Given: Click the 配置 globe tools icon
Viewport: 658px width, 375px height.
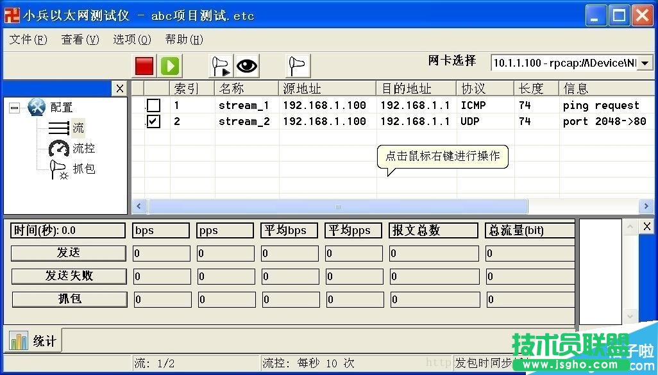Looking at the screenshot, I should point(37,106).
